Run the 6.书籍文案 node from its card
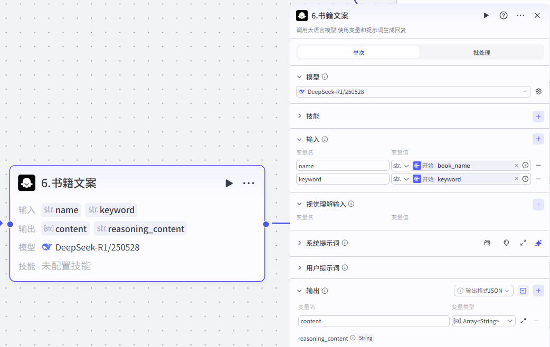Image resolution: width=550 pixels, height=347 pixels. [x=229, y=183]
